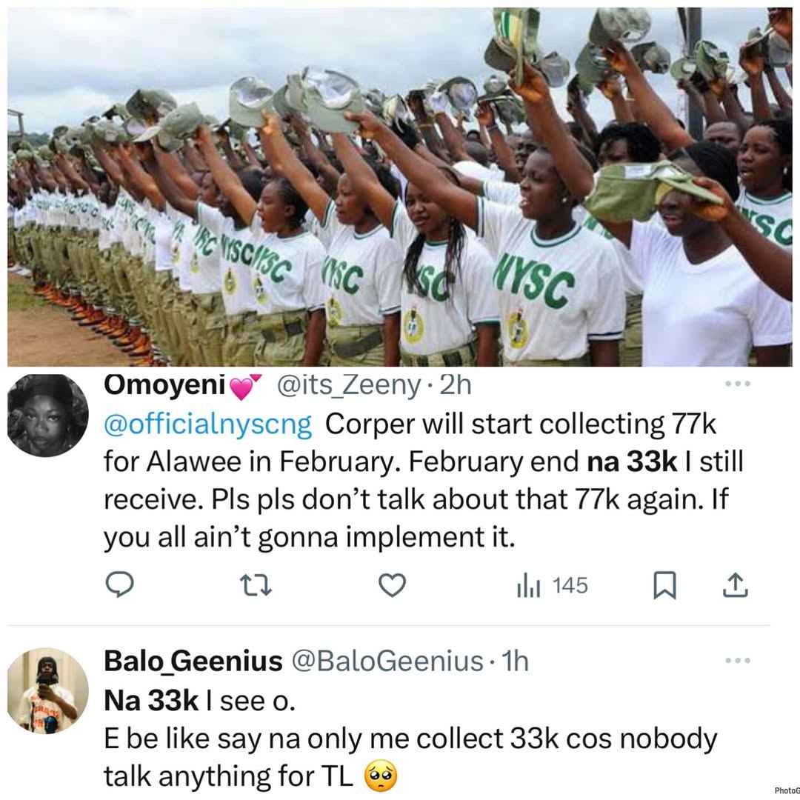The height and width of the screenshot is (800, 800).
Task: Open the NYSC corps members photo
Action: [400, 187]
